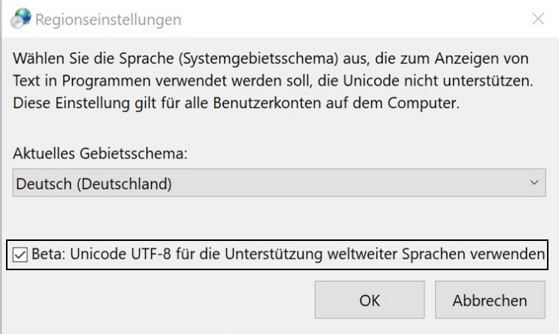Open the Aktuelles Gebietsschema dropdown
Image resolution: width=559 pixels, height=334 pixels.
(279, 182)
